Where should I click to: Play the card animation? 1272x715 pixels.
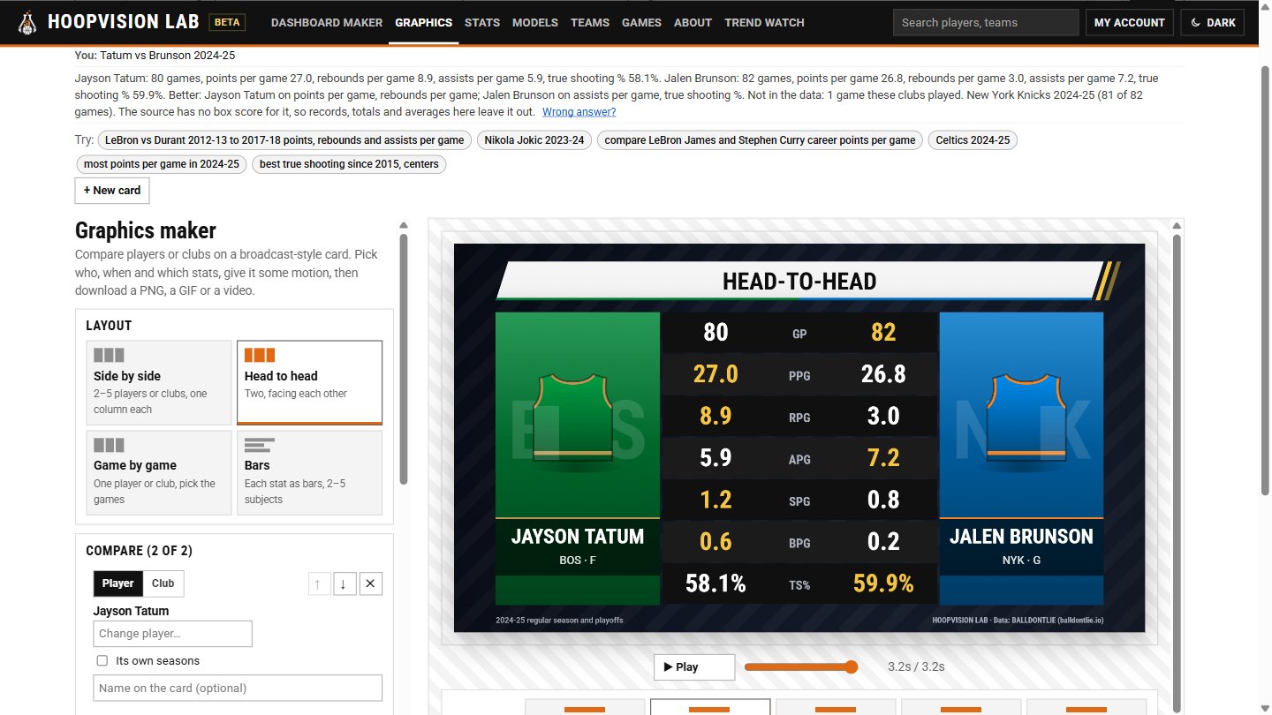[x=694, y=667]
